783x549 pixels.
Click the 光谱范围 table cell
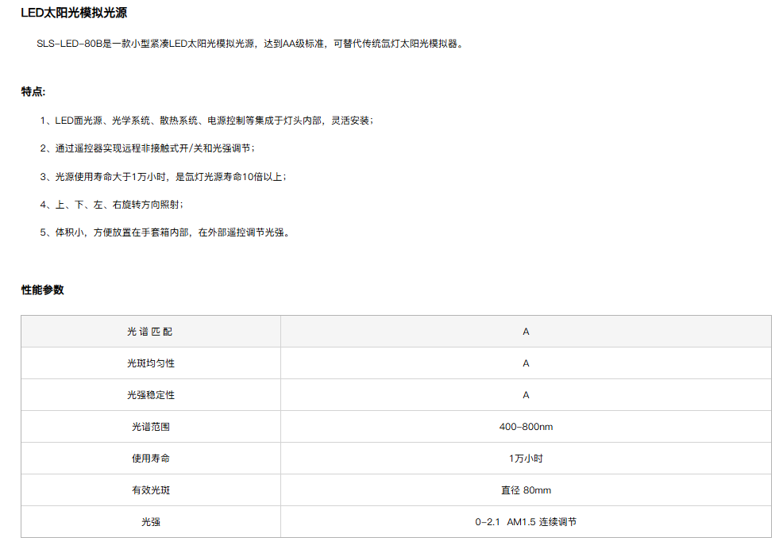click(x=151, y=427)
